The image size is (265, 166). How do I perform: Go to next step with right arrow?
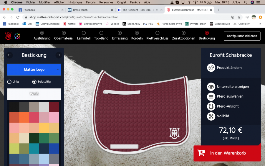coord(59,55)
